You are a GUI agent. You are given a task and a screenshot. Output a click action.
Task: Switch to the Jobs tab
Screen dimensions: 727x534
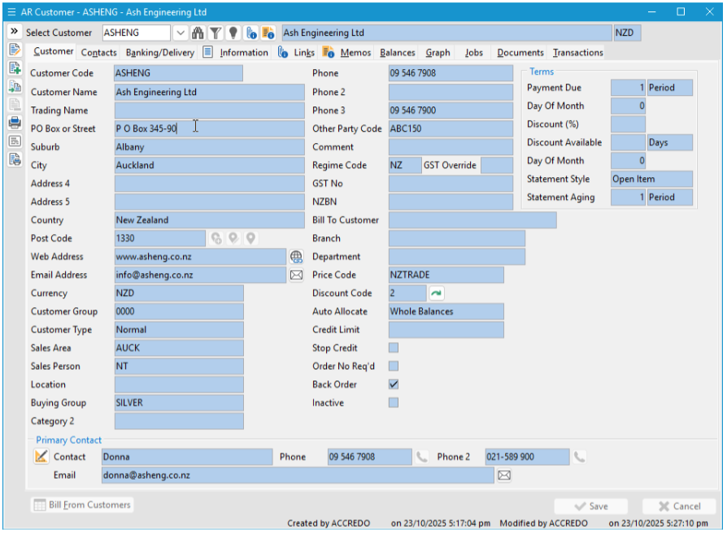pos(474,52)
